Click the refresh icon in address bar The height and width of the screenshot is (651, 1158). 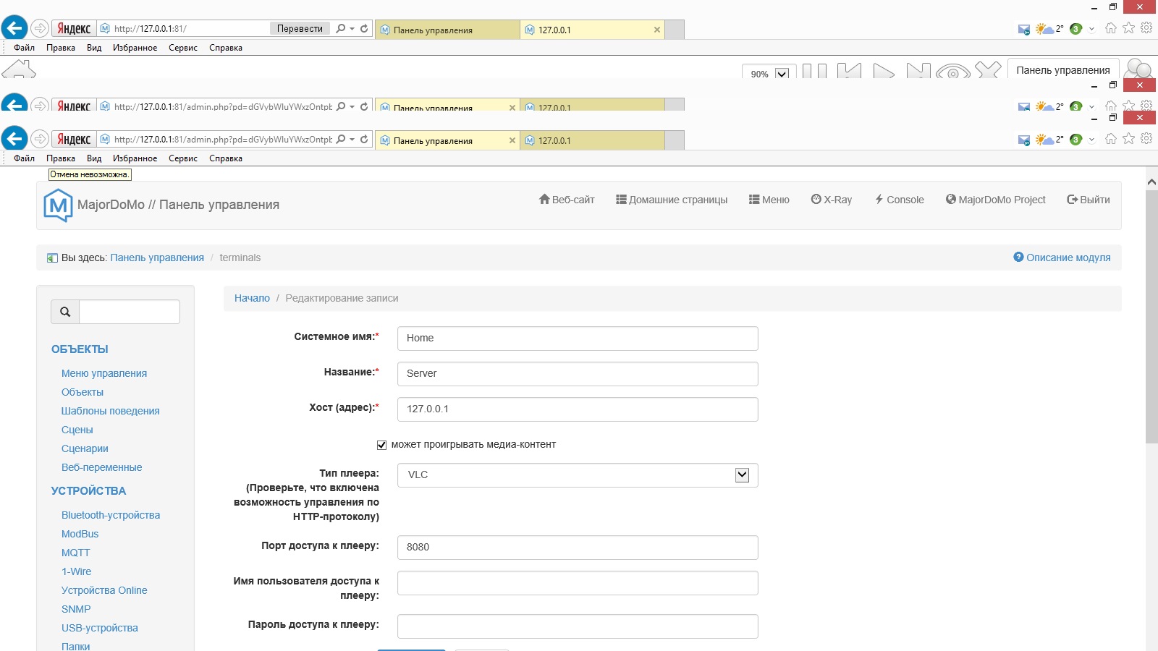coord(364,139)
